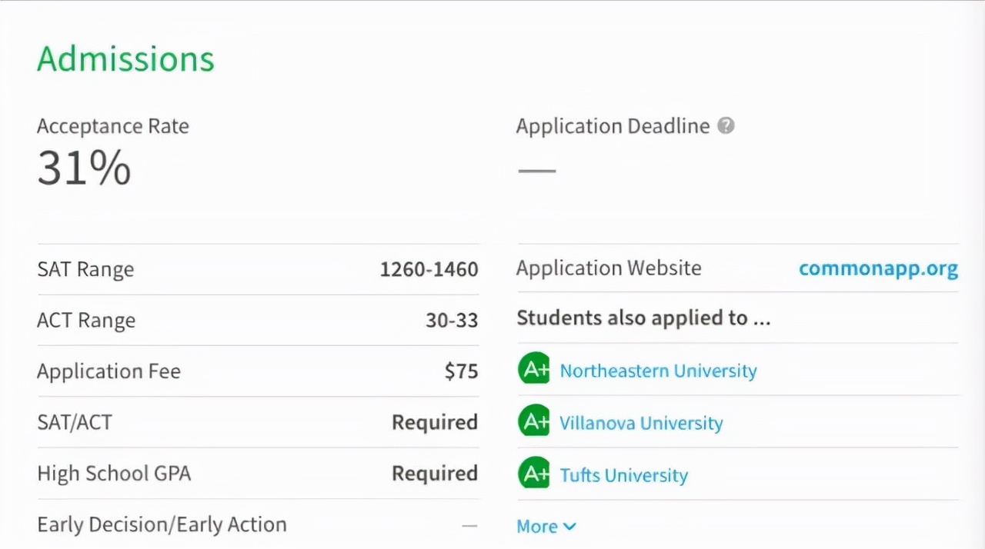The height and width of the screenshot is (549, 985).
Task: Expand the More schools dropdown
Action: [x=546, y=527]
